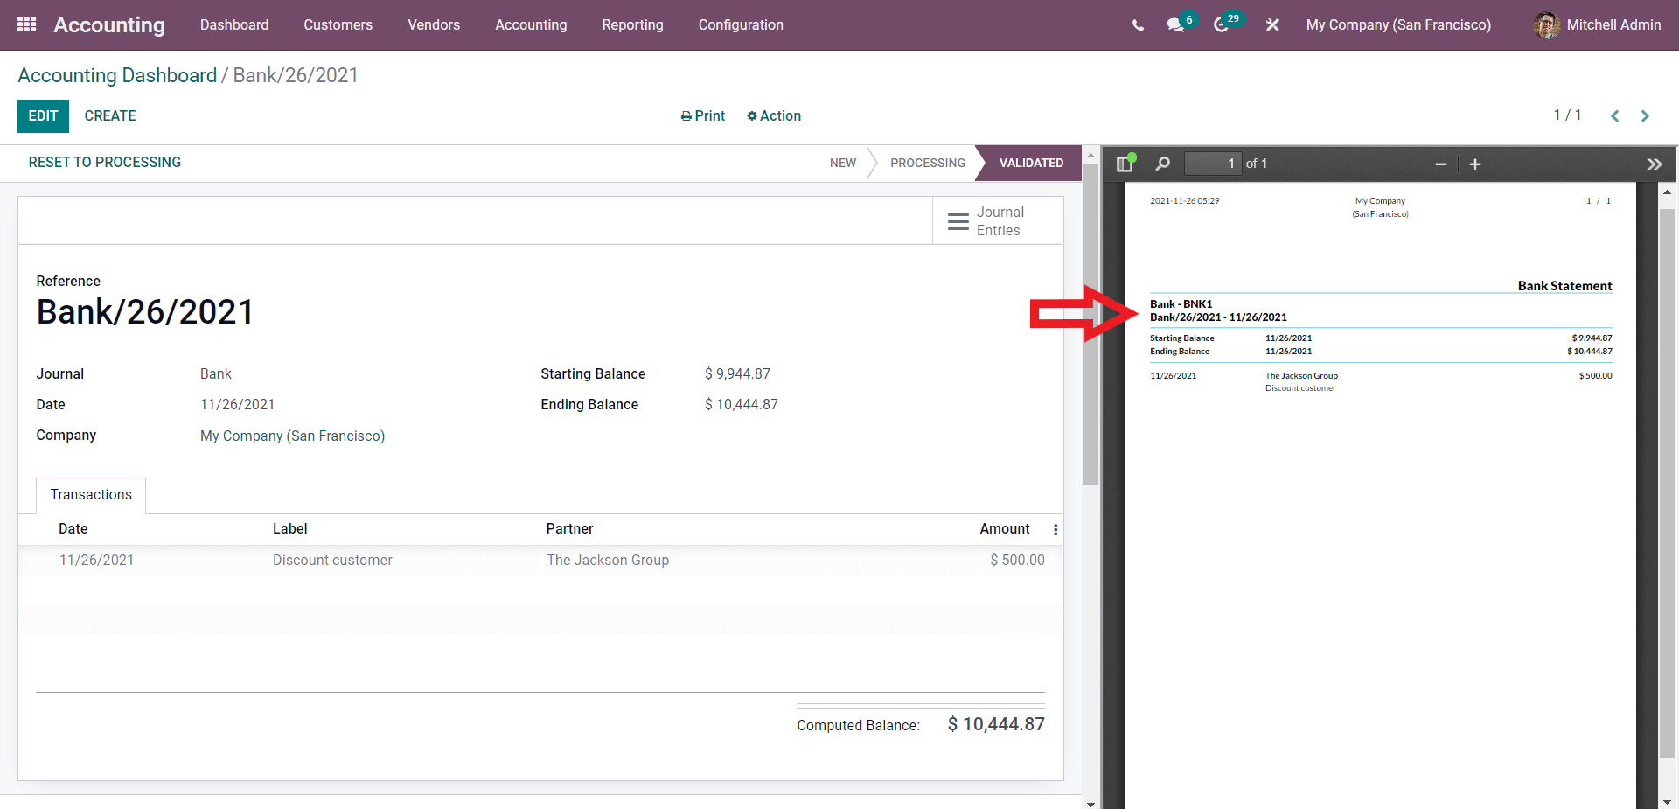Viewport: 1679px width, 809px height.
Task: Open company switcher My Company (San Francisco)
Action: point(1398,25)
